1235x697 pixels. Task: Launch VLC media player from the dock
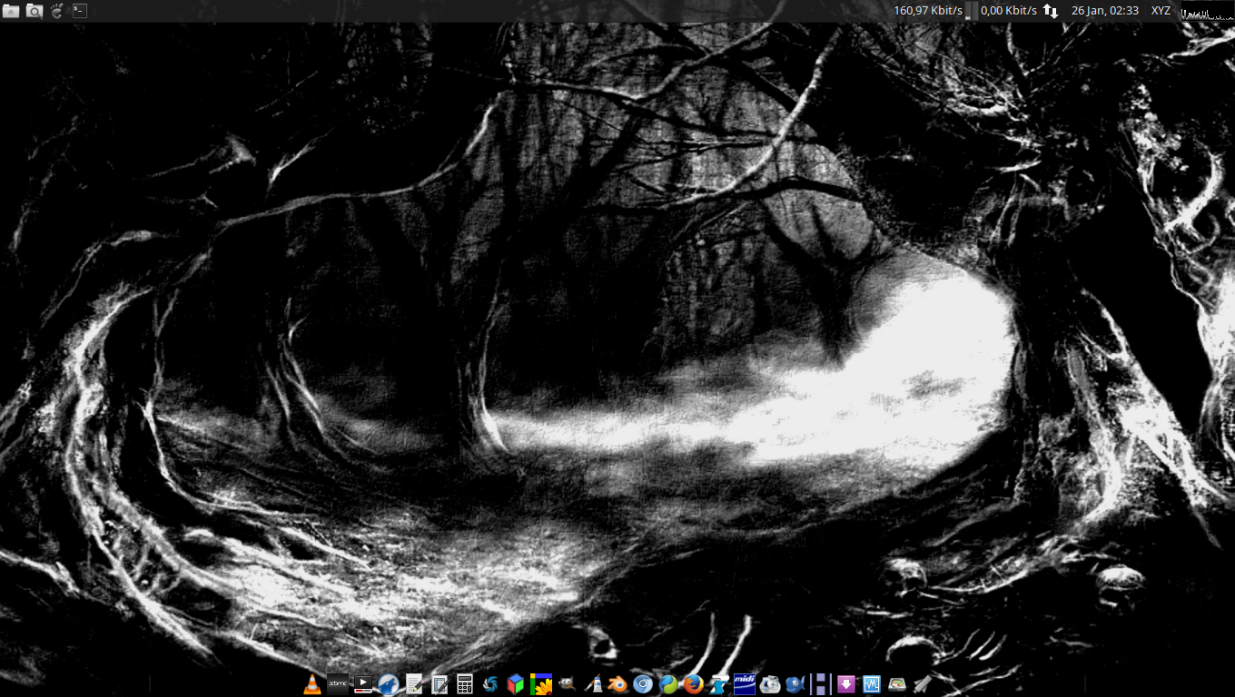312,684
